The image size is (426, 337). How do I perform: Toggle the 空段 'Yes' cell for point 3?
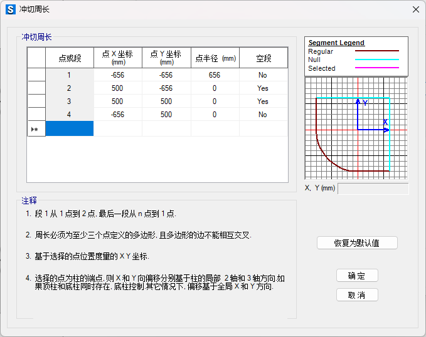(x=263, y=101)
